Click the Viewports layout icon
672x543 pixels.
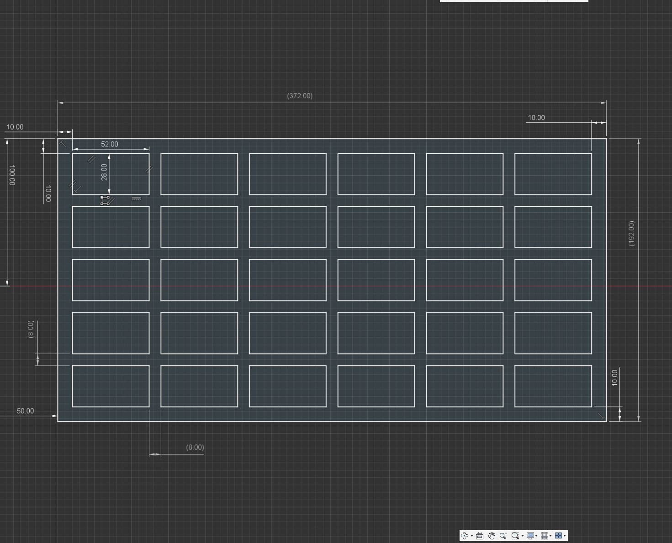[x=558, y=536]
